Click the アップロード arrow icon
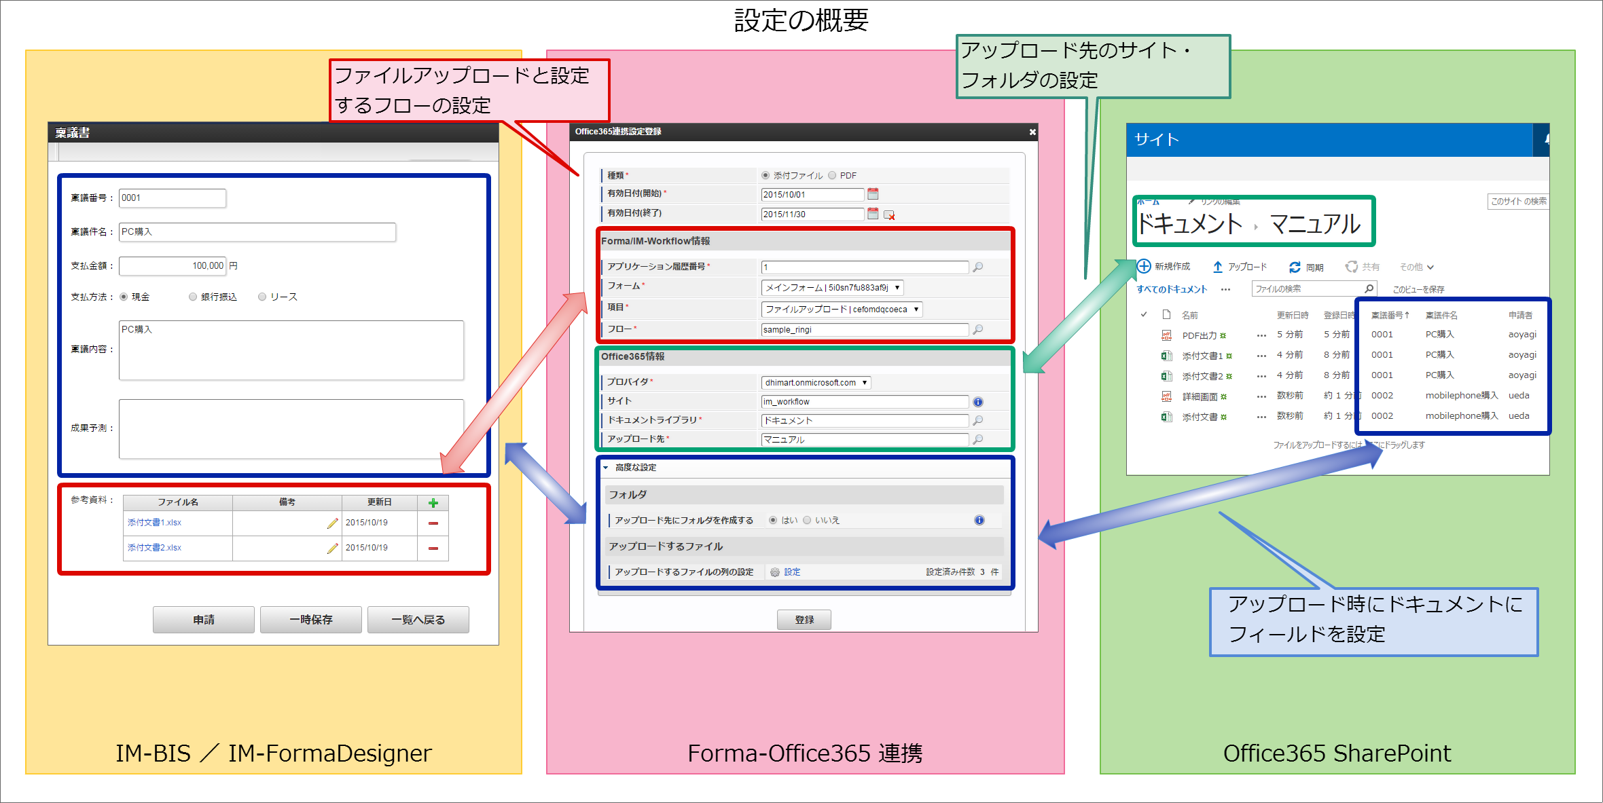Screen dimensions: 1603x803 tap(1218, 267)
